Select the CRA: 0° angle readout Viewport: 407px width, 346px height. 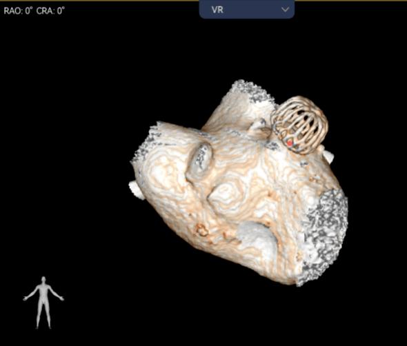click(x=50, y=11)
